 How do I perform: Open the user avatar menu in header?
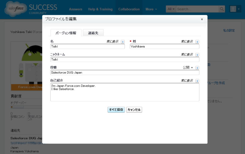[235, 9]
